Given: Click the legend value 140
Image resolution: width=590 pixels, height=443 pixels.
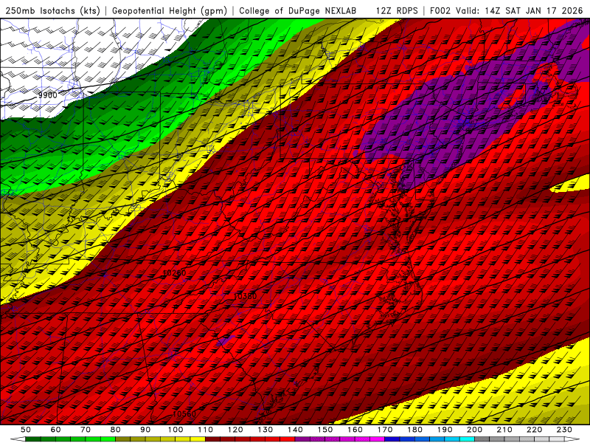Looking at the screenshot, I should click(295, 430).
